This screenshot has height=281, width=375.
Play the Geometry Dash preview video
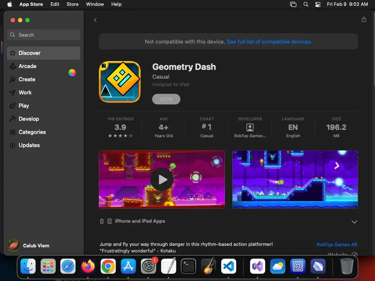coord(162,179)
